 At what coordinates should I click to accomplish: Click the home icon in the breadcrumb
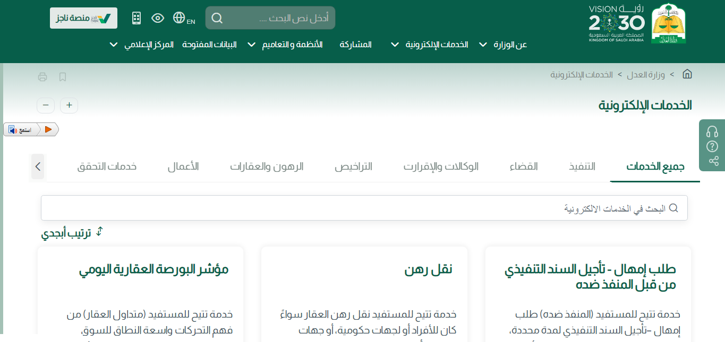click(687, 74)
